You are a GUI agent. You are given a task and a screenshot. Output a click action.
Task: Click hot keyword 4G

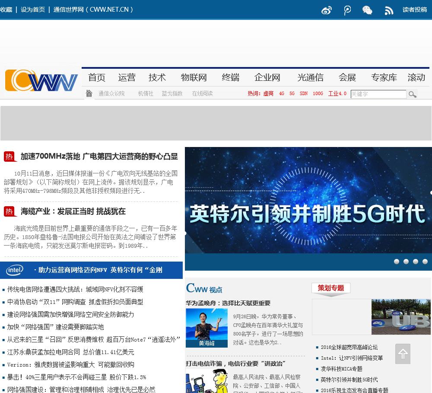click(282, 94)
